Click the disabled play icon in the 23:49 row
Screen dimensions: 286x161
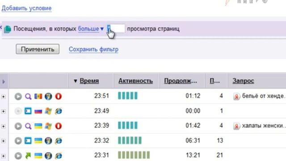click(x=18, y=111)
